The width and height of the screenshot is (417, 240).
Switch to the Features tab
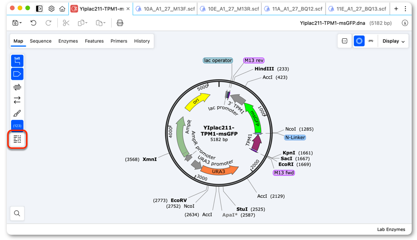[x=94, y=41]
